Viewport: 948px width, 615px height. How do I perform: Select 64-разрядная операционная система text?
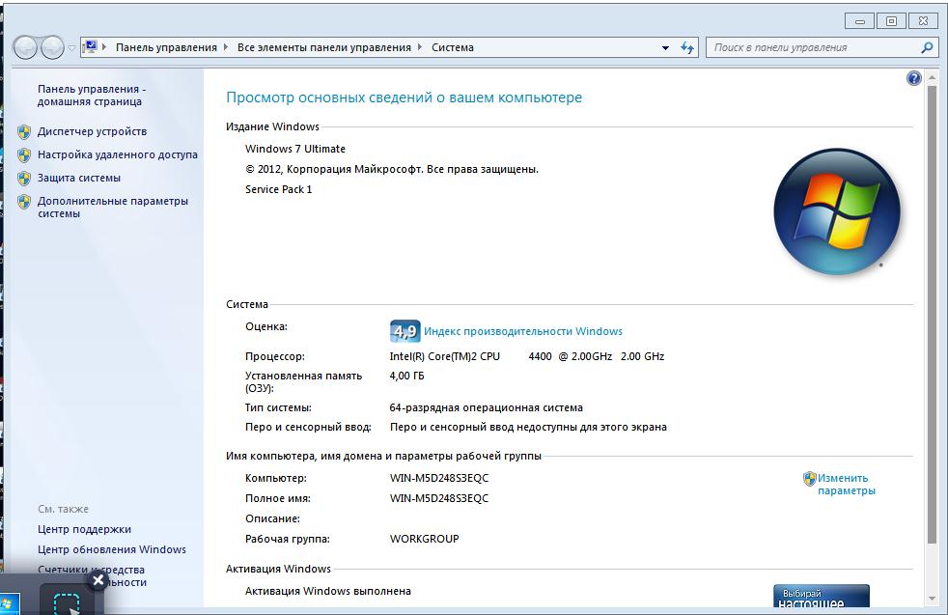coord(487,407)
